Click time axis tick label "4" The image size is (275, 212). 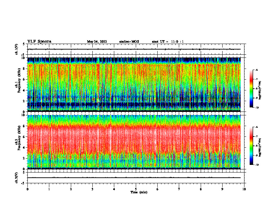pyautogui.click(x=114, y=189)
